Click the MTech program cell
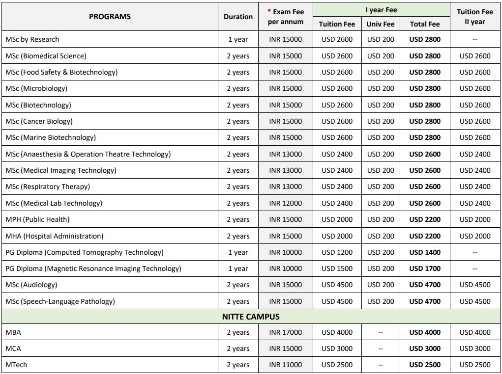This screenshot has height=374, width=502. pos(16,365)
